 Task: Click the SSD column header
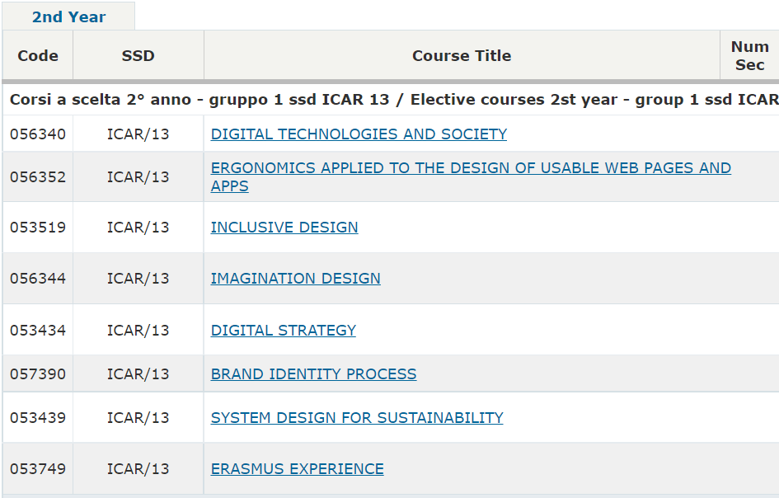click(x=138, y=55)
